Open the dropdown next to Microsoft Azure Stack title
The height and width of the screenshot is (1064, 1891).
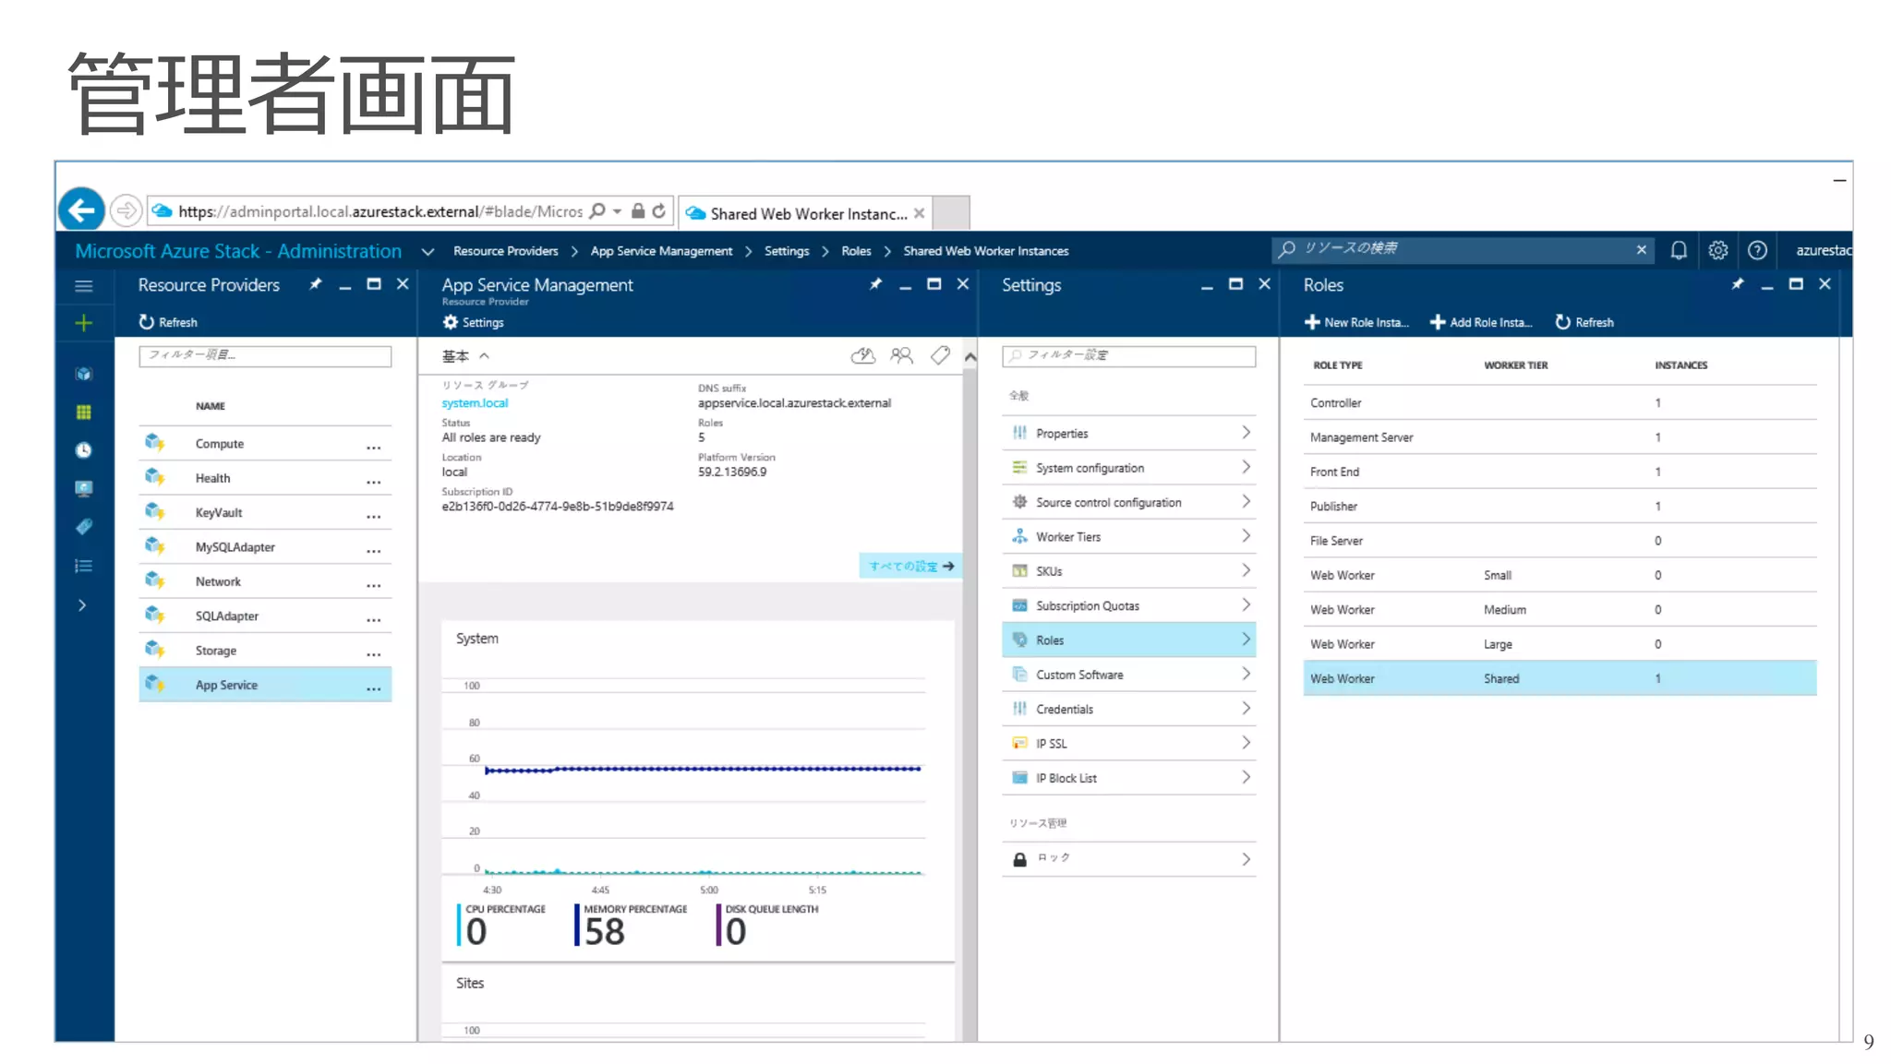[428, 251]
